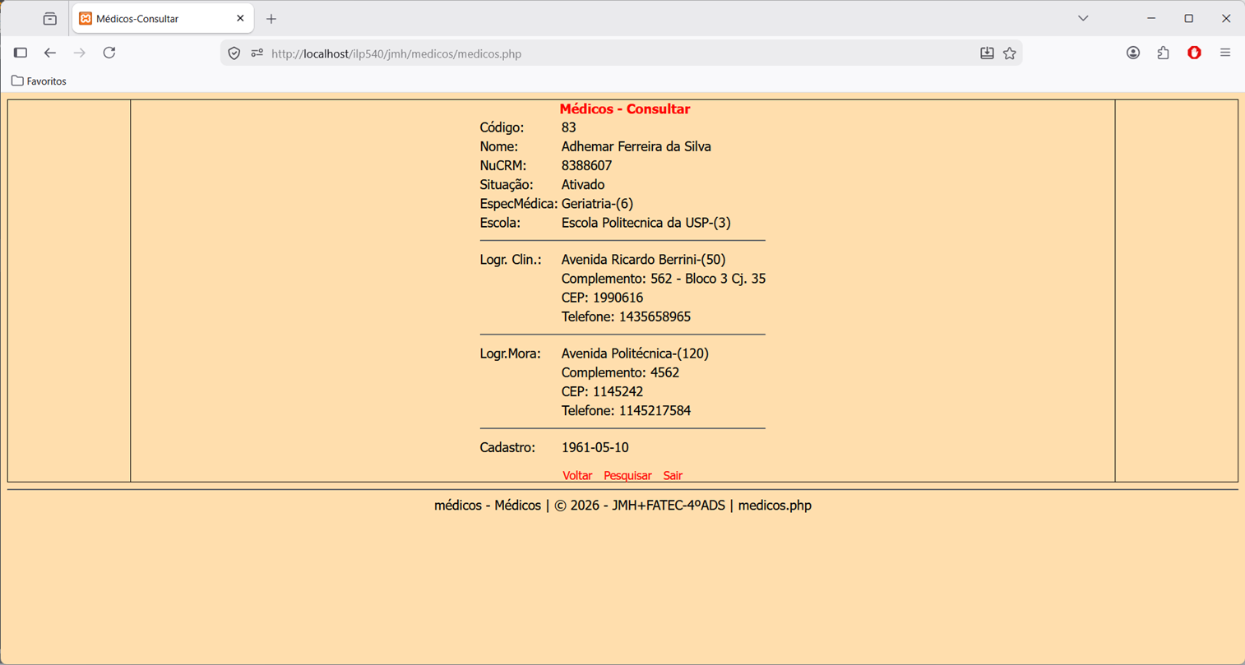
Task: Minimize the browser window
Action: point(1151,18)
